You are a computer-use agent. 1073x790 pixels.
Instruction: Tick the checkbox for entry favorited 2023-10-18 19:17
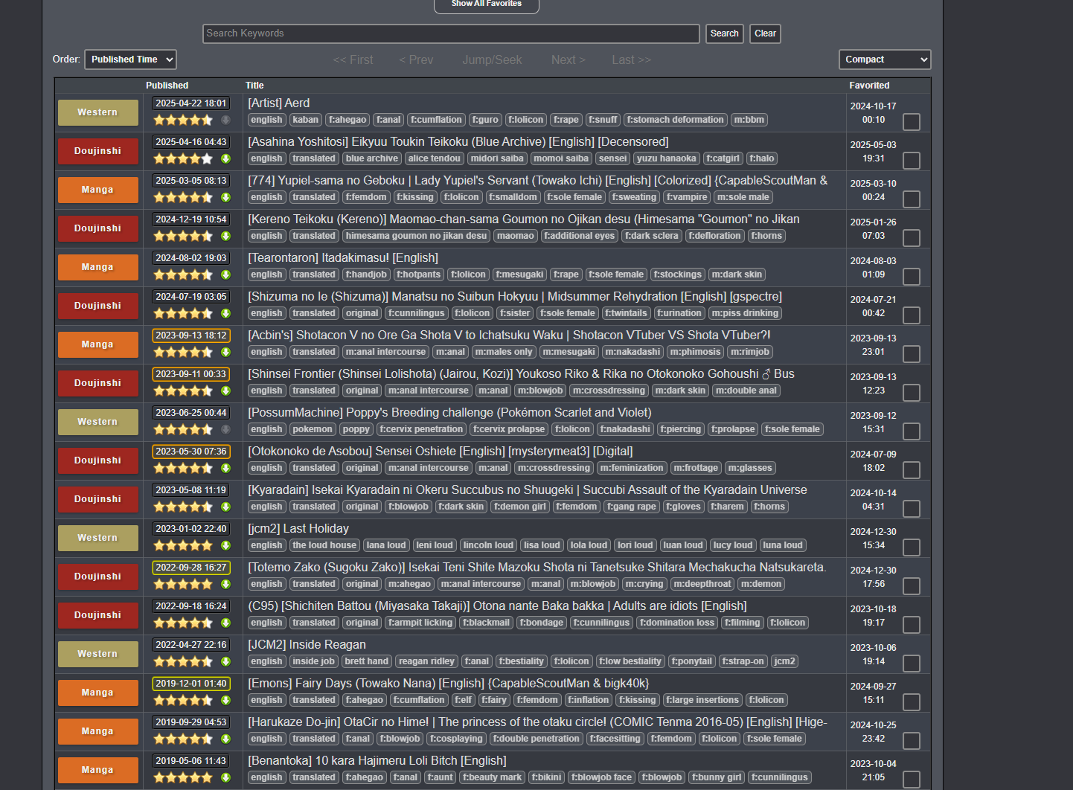[912, 625]
